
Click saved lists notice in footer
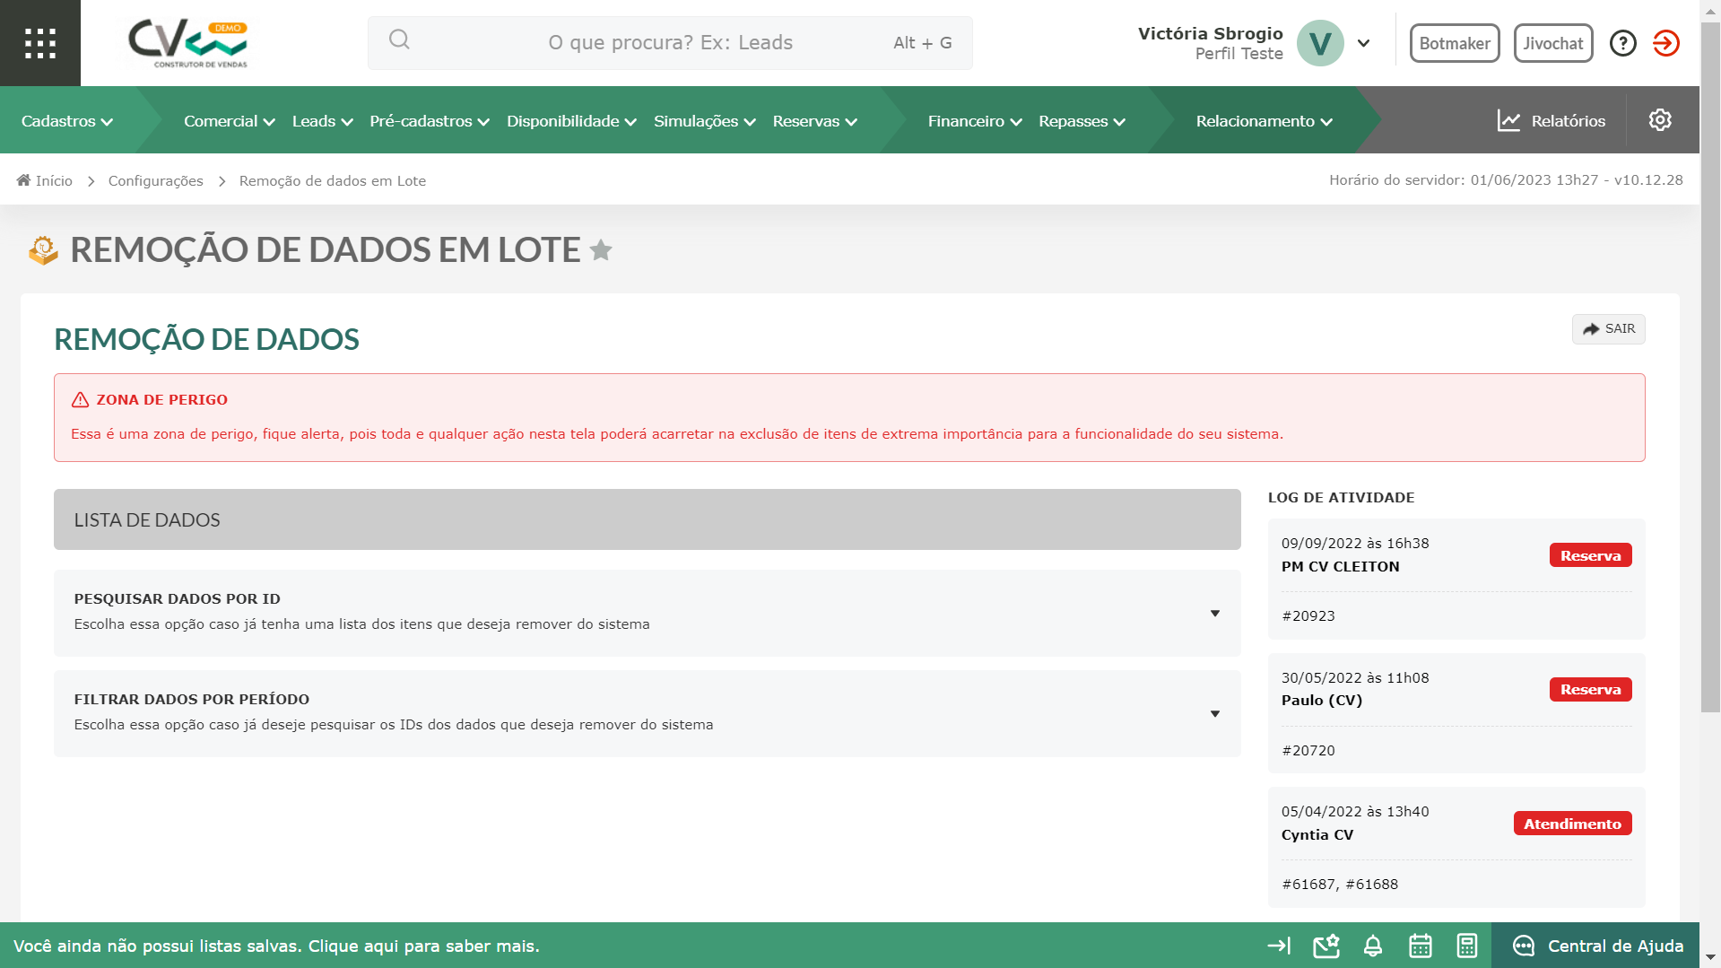[276, 946]
